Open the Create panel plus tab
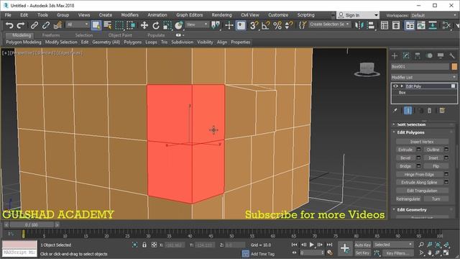Viewport: 460px width, 259px height. click(395, 55)
